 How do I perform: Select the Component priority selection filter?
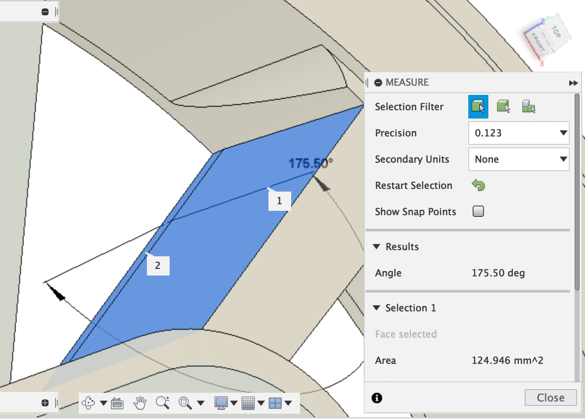(x=529, y=106)
